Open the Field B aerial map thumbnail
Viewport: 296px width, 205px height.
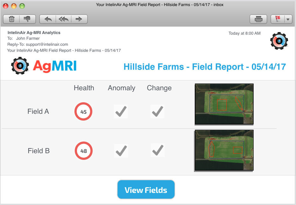(224, 151)
